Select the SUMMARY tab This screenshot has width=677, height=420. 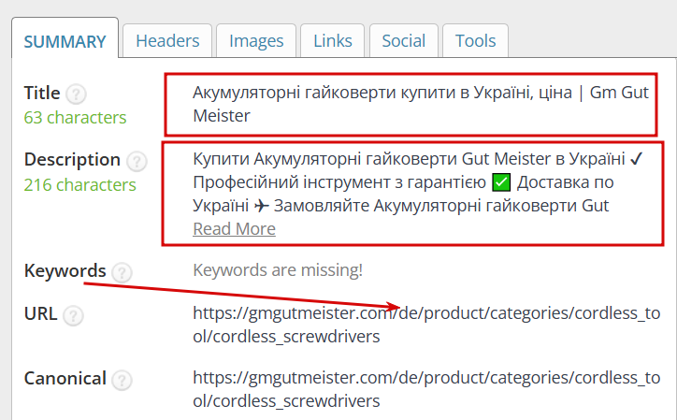pos(65,42)
